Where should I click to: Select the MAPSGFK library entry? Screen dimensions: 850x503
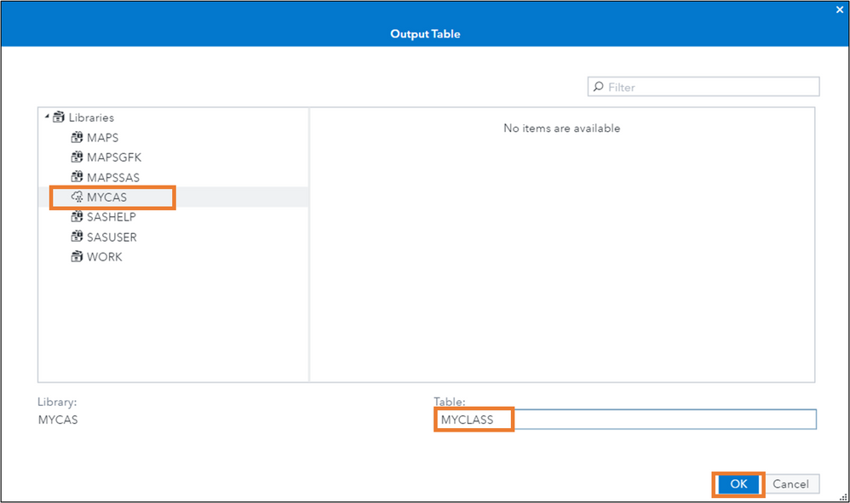click(x=113, y=157)
